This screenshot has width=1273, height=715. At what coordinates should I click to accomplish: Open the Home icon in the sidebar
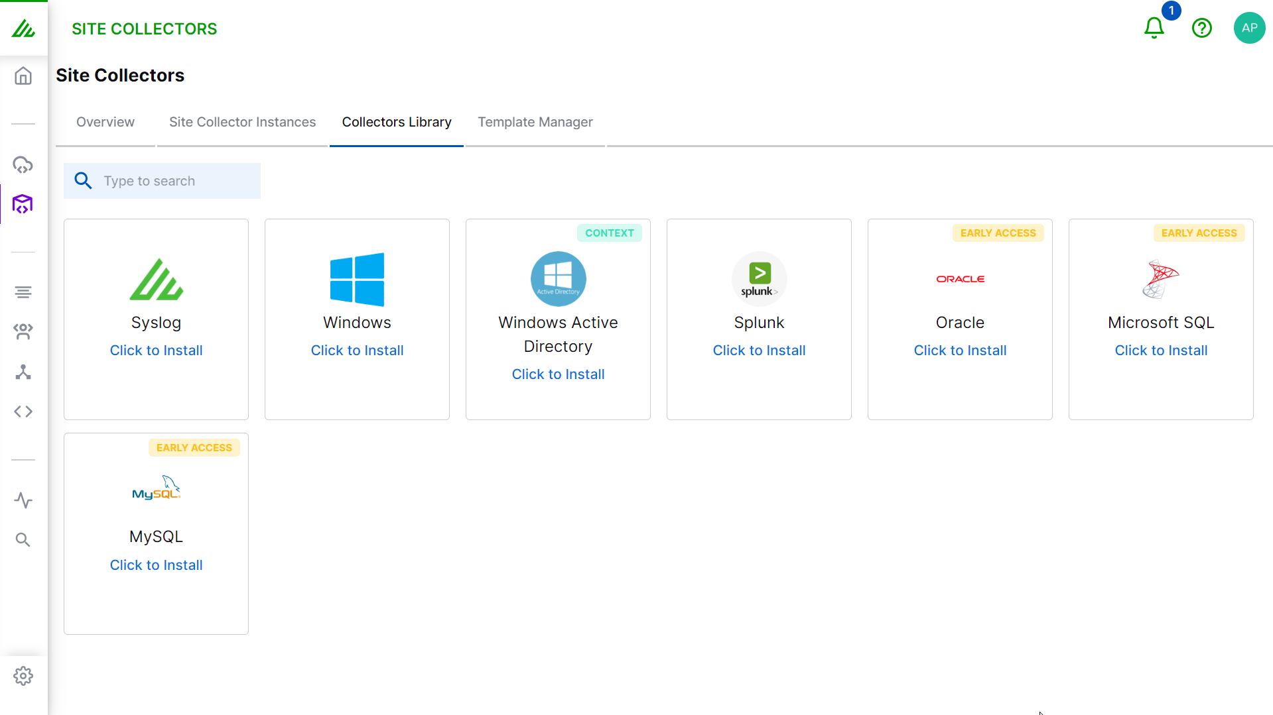[23, 76]
